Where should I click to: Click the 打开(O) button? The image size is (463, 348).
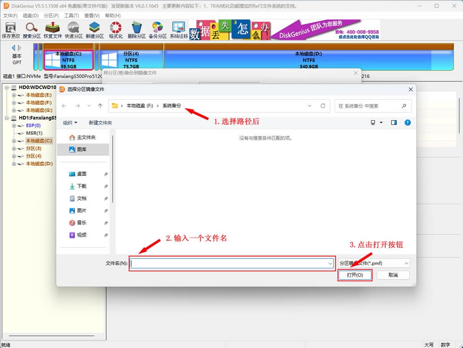355,275
